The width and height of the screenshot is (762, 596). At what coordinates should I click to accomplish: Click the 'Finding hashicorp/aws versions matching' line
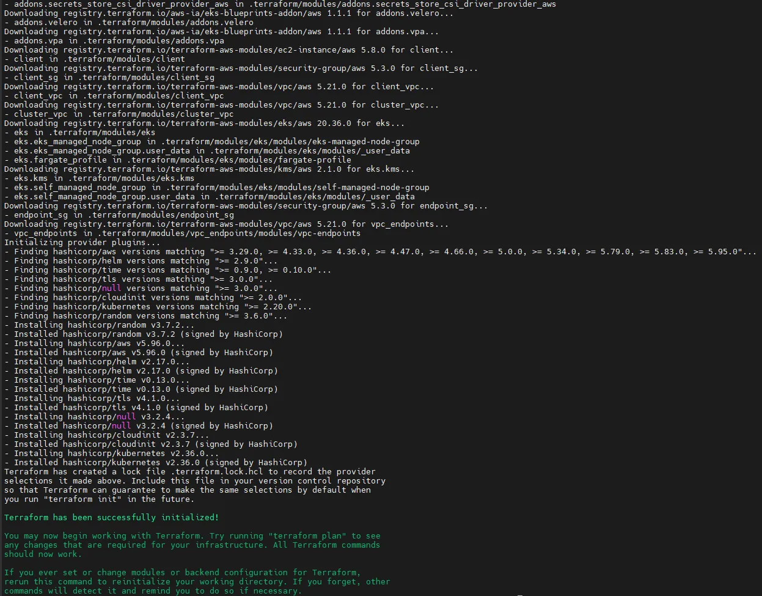click(381, 252)
